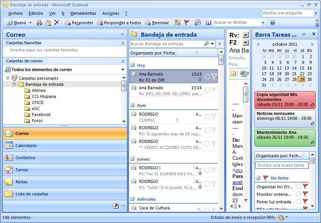
Task: Click the Send/Receive toolbar icon
Action: click(x=198, y=22)
